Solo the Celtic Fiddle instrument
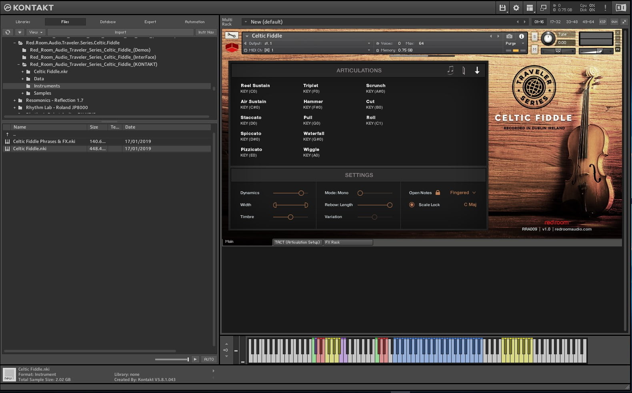 [534, 36]
